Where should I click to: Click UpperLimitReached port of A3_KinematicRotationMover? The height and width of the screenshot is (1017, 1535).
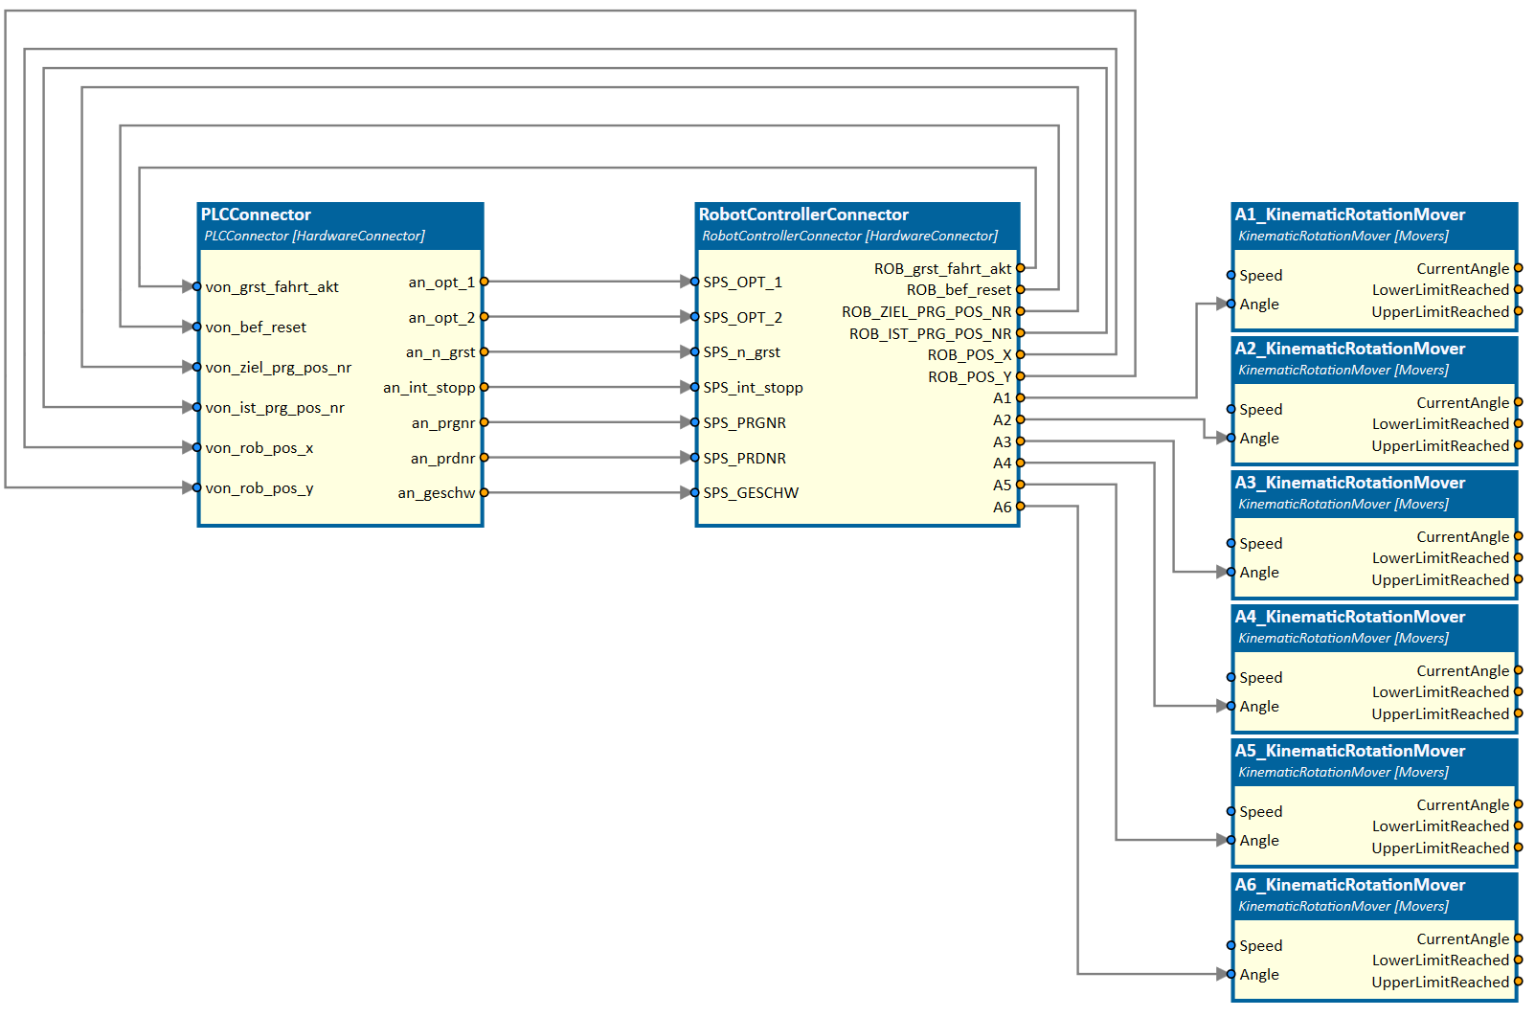point(1518,579)
